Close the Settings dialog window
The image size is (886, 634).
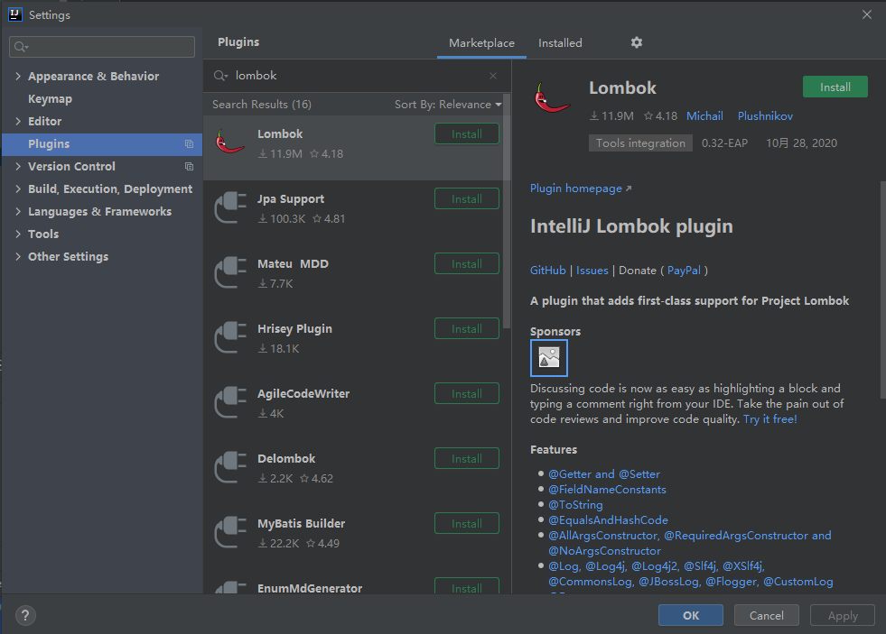coord(867,14)
